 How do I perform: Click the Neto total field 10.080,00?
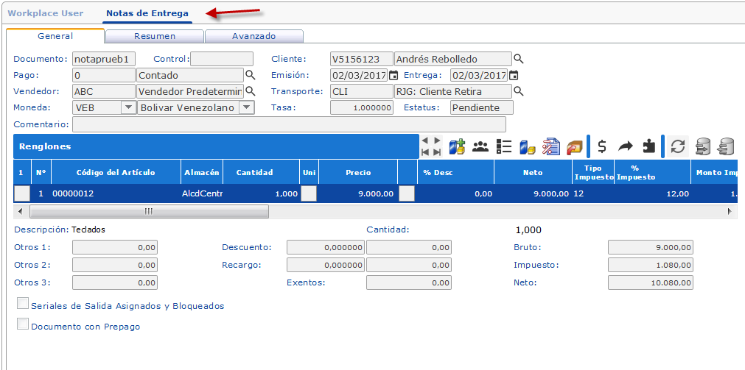click(x=651, y=282)
